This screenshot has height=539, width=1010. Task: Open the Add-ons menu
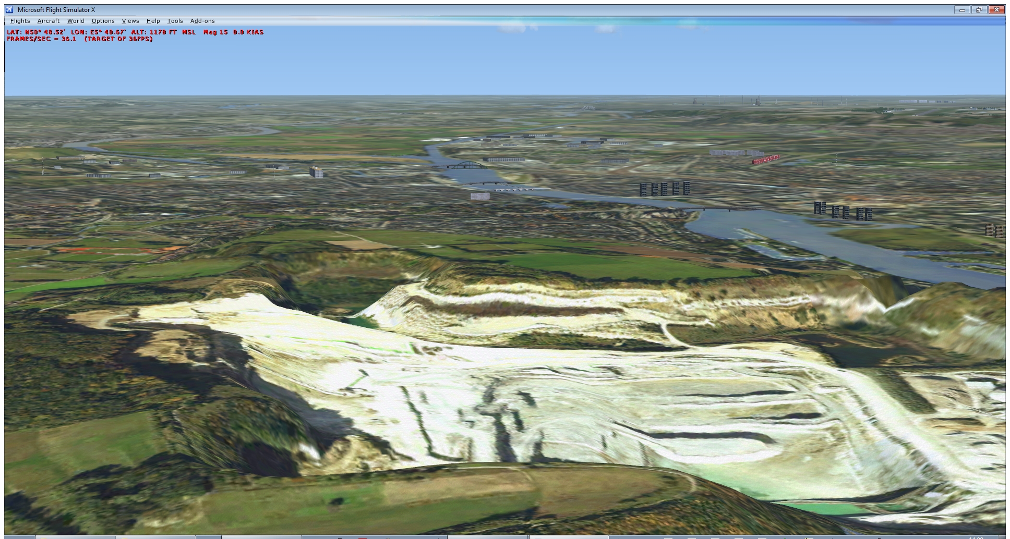(202, 21)
